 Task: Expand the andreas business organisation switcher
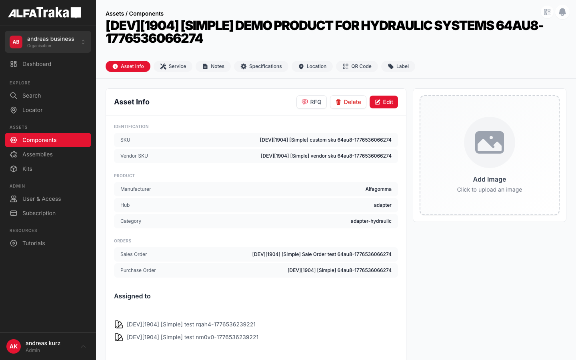click(x=83, y=42)
